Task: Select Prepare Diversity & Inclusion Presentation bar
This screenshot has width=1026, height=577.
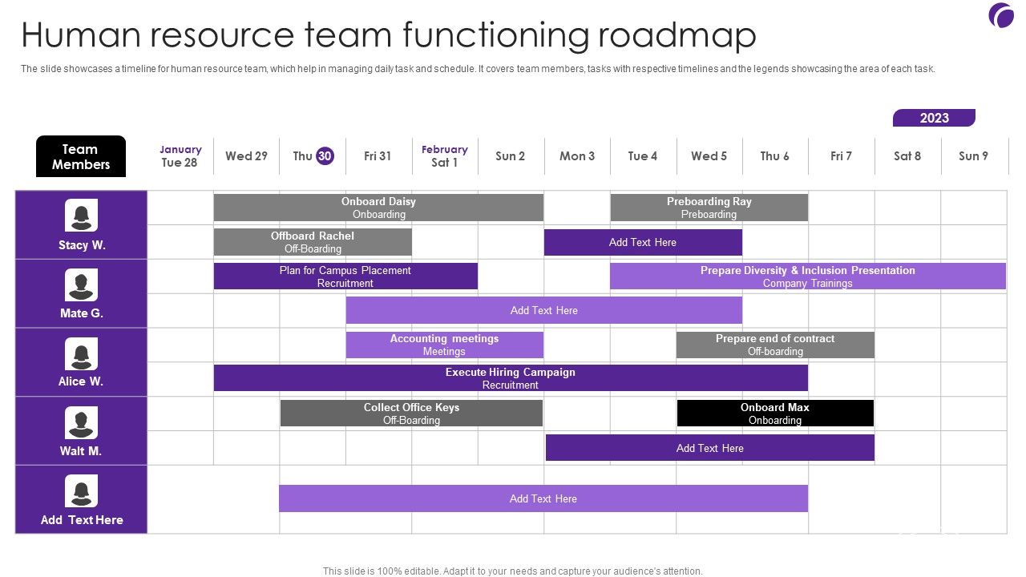Action: coord(808,276)
